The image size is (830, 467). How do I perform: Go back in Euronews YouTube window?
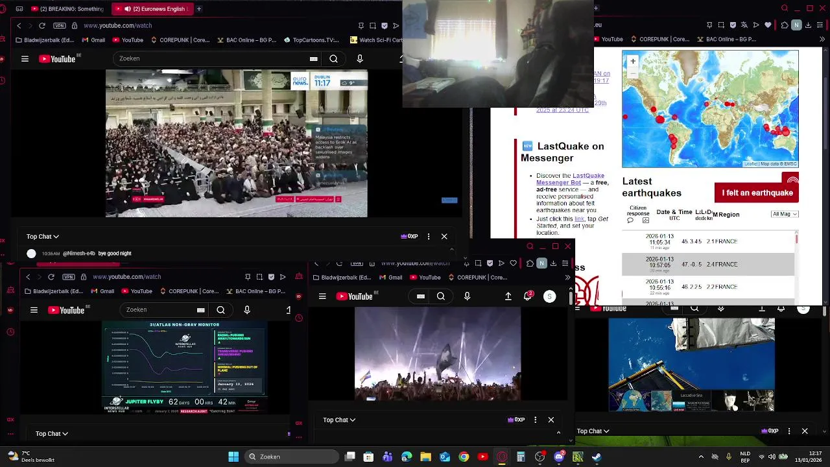(x=19, y=25)
